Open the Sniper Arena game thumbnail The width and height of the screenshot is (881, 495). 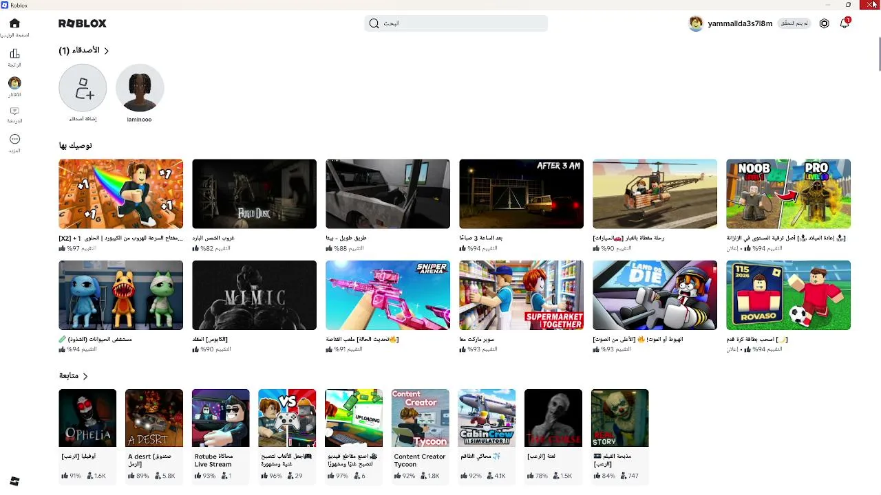(388, 295)
